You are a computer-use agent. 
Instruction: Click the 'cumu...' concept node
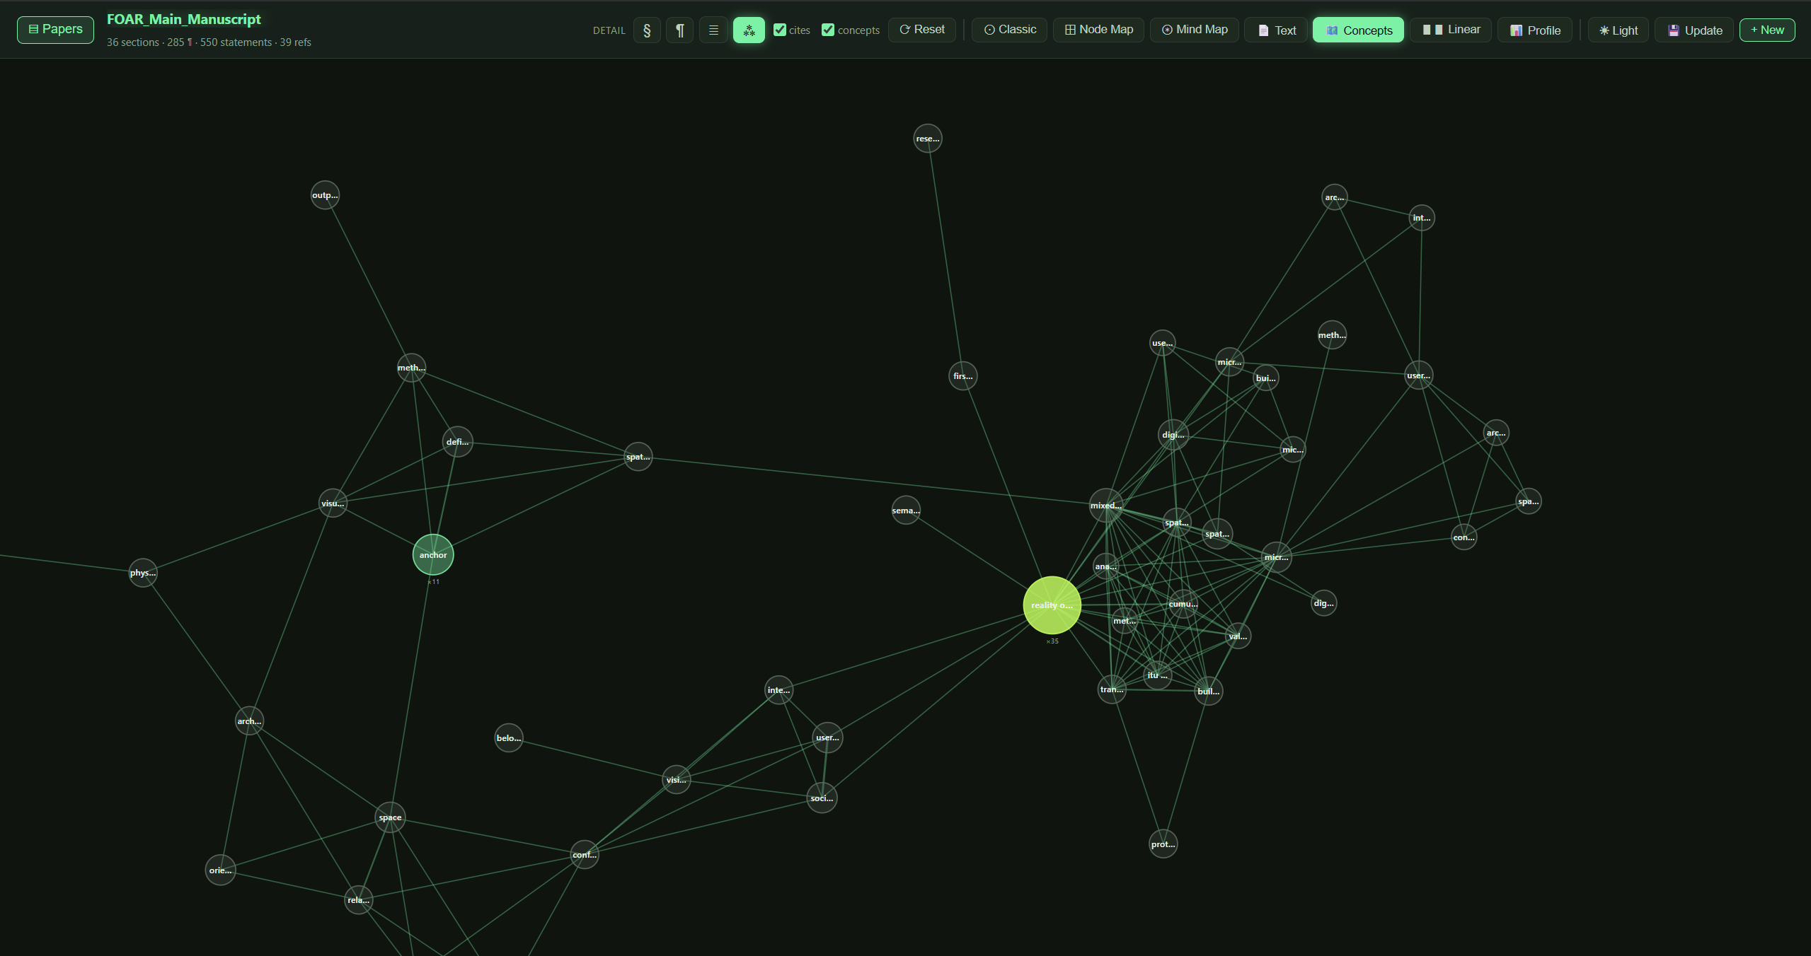point(1183,604)
